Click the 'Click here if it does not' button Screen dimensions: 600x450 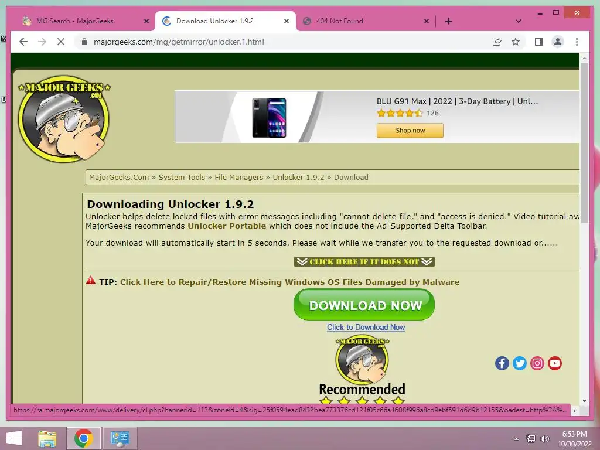(x=364, y=262)
